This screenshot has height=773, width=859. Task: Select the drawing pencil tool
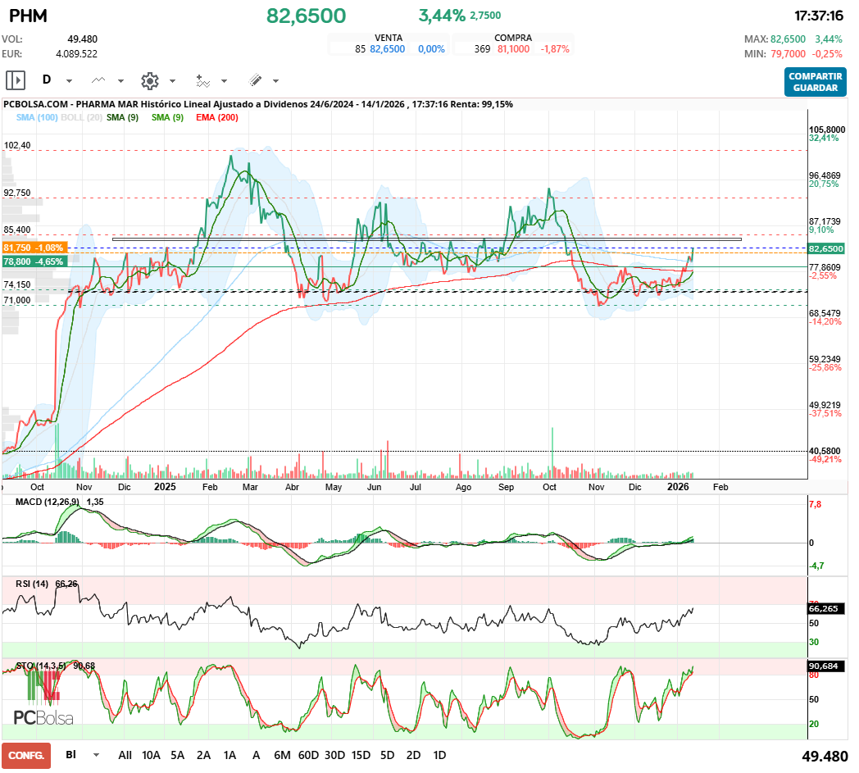click(255, 80)
